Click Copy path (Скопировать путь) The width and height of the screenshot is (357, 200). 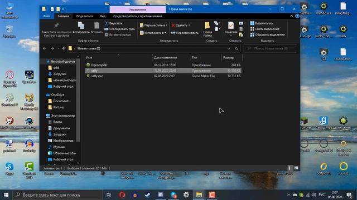click(119, 29)
